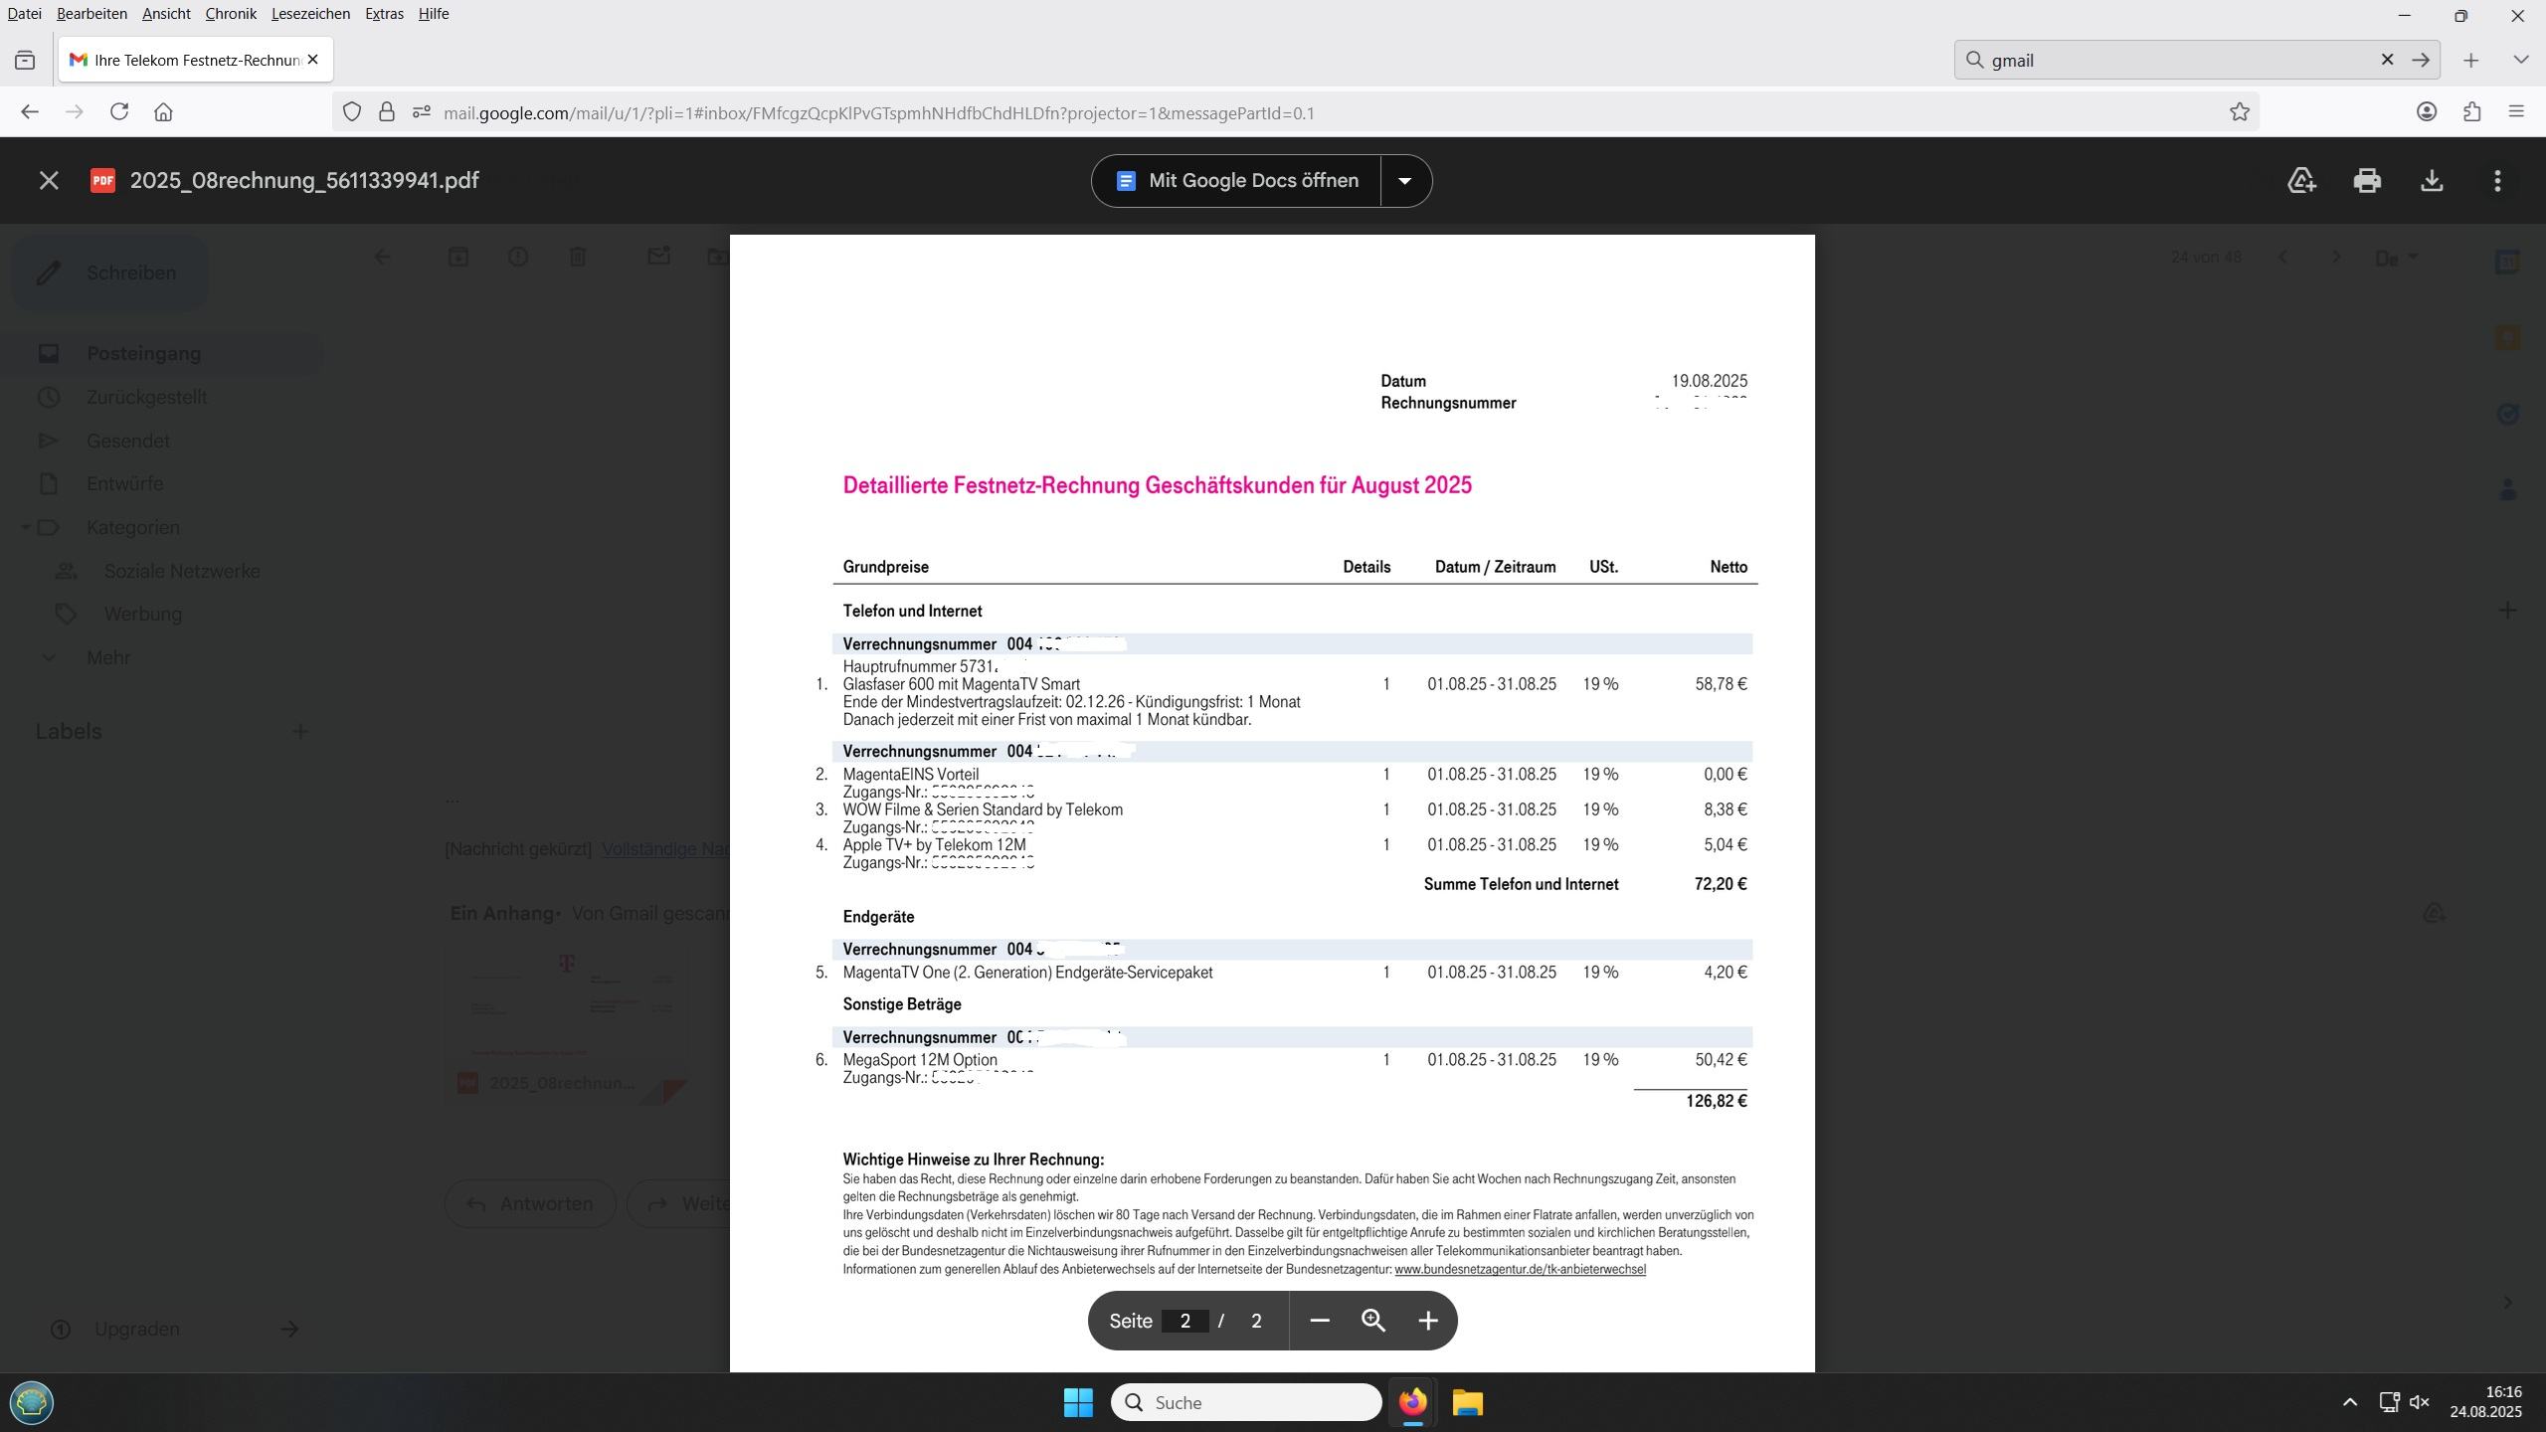Toggle the system volume mute icon
The width and height of the screenshot is (2546, 1432).
point(2420,1402)
